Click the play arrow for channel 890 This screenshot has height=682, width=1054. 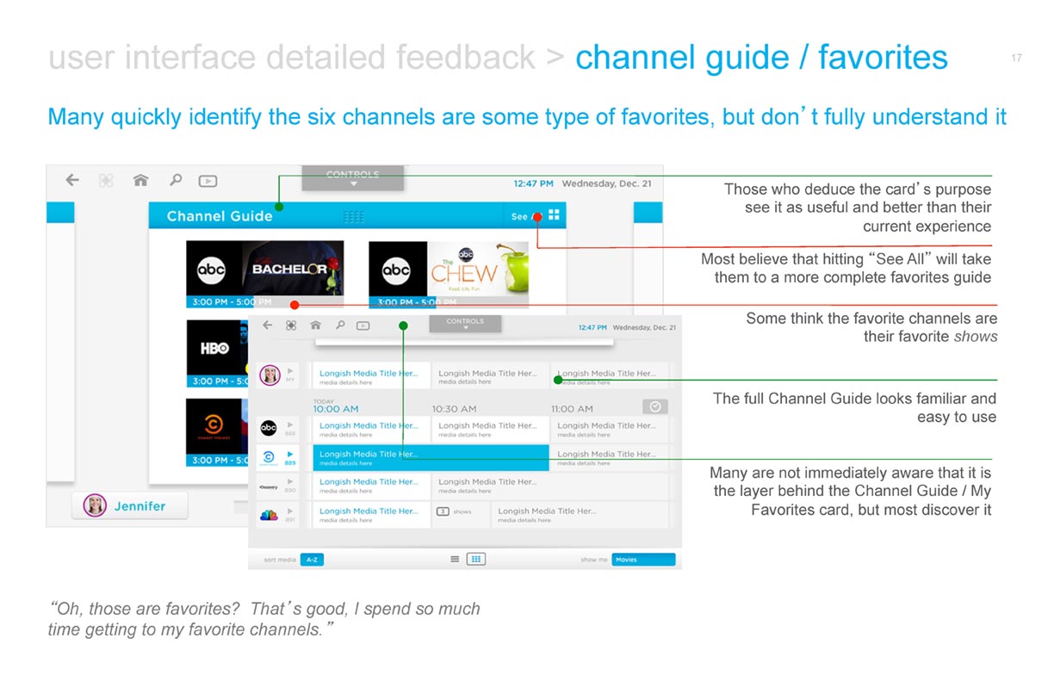point(290,481)
